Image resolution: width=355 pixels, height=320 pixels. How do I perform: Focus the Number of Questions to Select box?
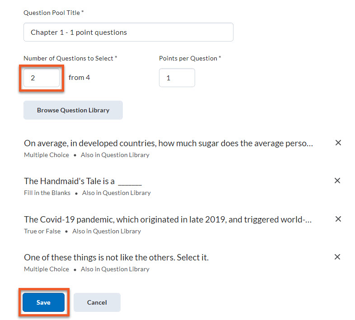click(42, 78)
